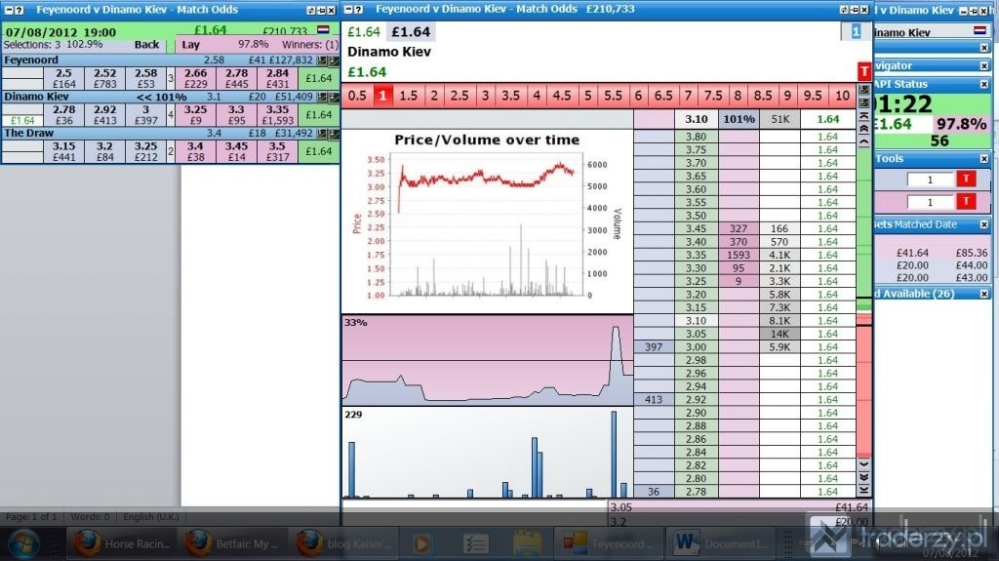Click second chart icon beside ladder scrollbar
Screen dimensions: 999x561
pos(864,103)
